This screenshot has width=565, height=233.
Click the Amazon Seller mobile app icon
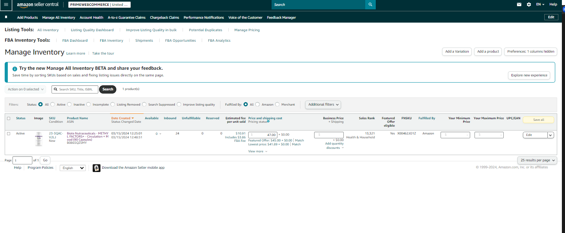[96, 168]
